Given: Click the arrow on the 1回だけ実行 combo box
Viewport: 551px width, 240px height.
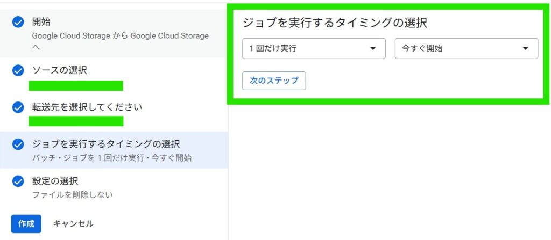Looking at the screenshot, I should 373,48.
